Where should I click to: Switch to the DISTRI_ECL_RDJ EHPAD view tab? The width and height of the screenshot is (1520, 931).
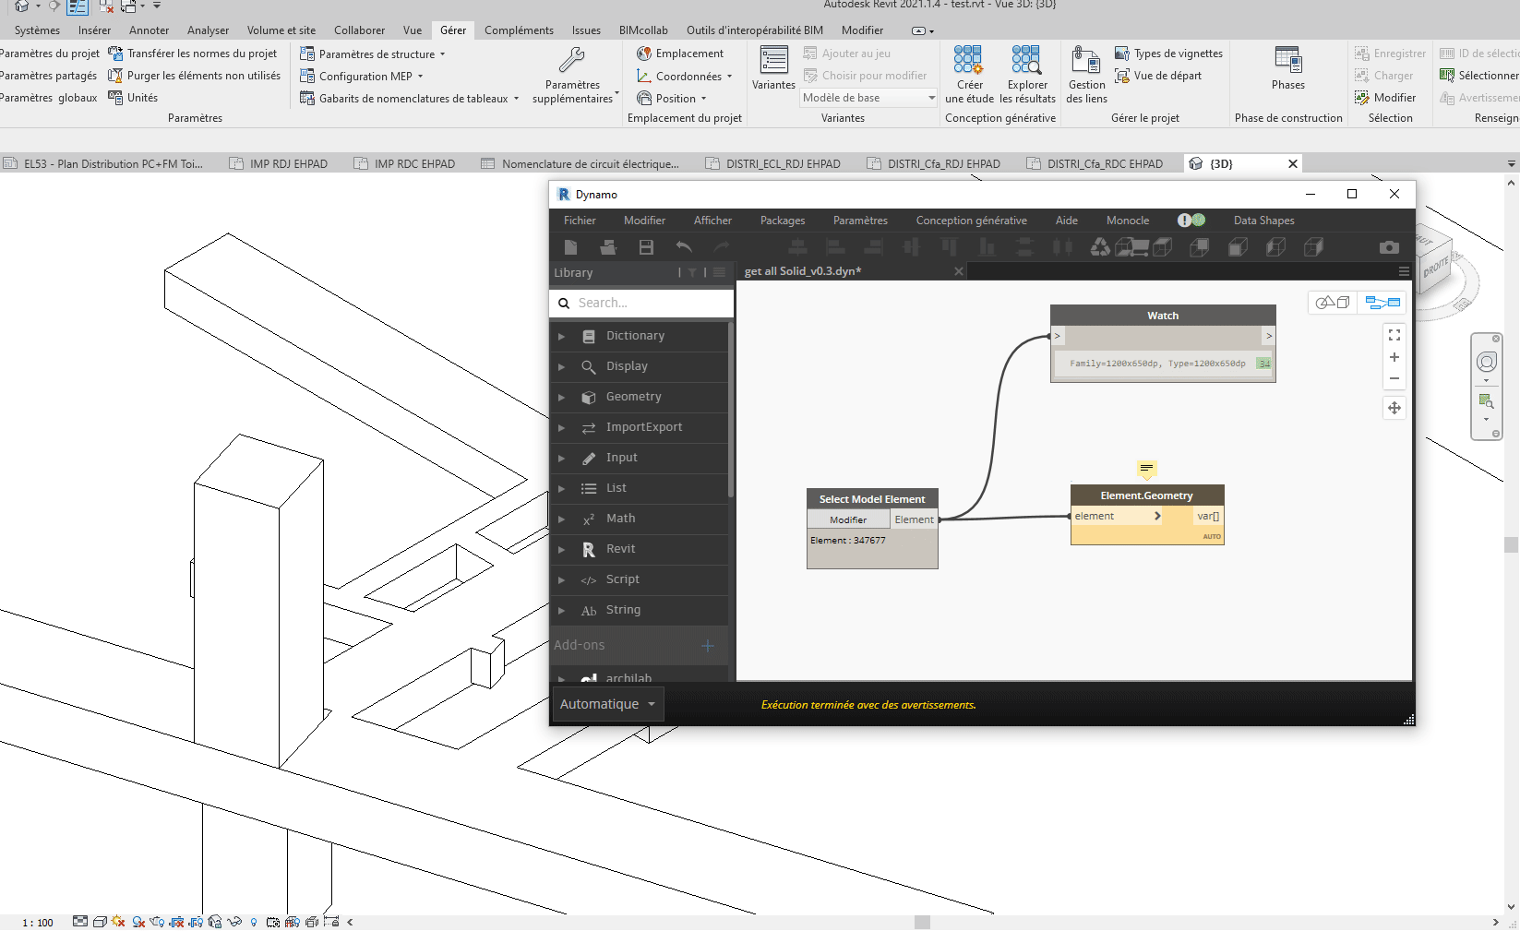[782, 164]
